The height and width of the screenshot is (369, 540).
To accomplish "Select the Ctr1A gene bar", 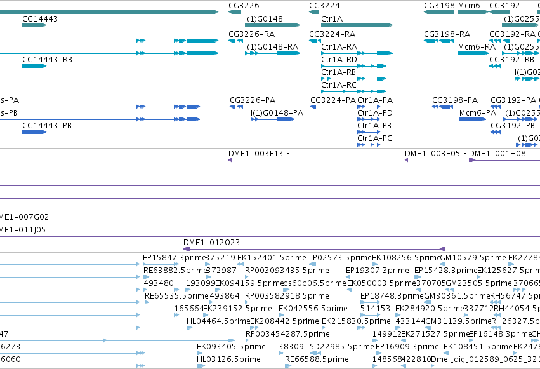I will click(x=357, y=25).
